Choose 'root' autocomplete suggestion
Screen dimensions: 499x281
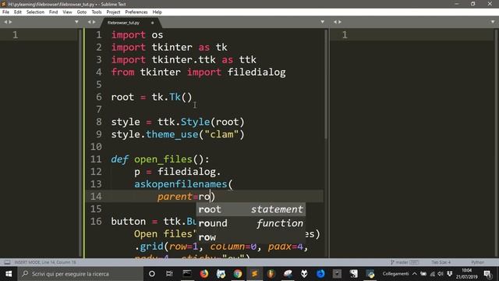(x=251, y=209)
